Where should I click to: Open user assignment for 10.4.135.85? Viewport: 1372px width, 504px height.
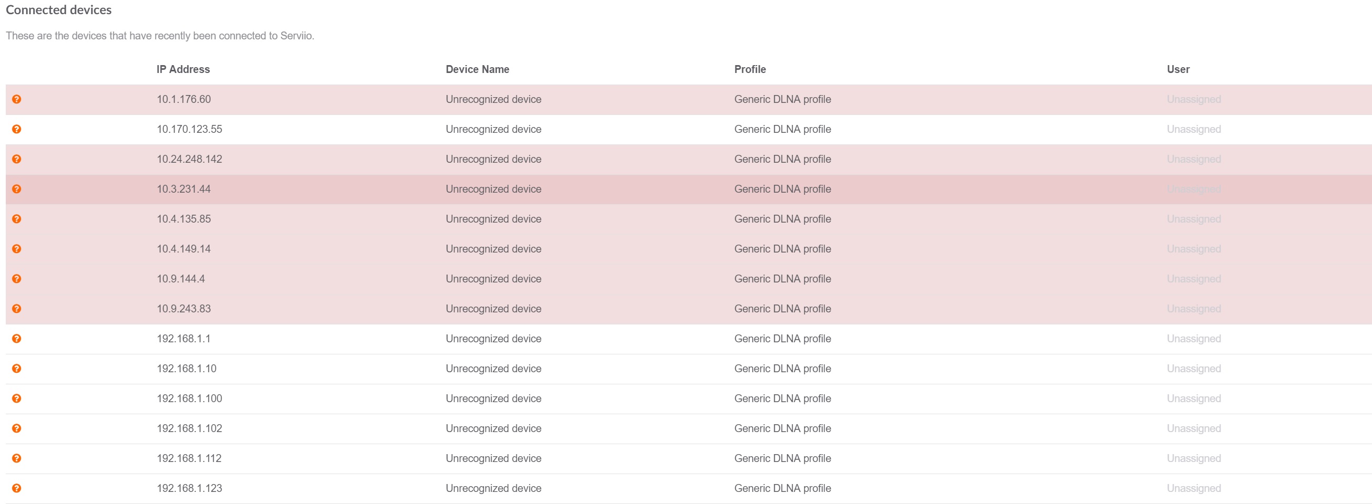pos(1193,219)
